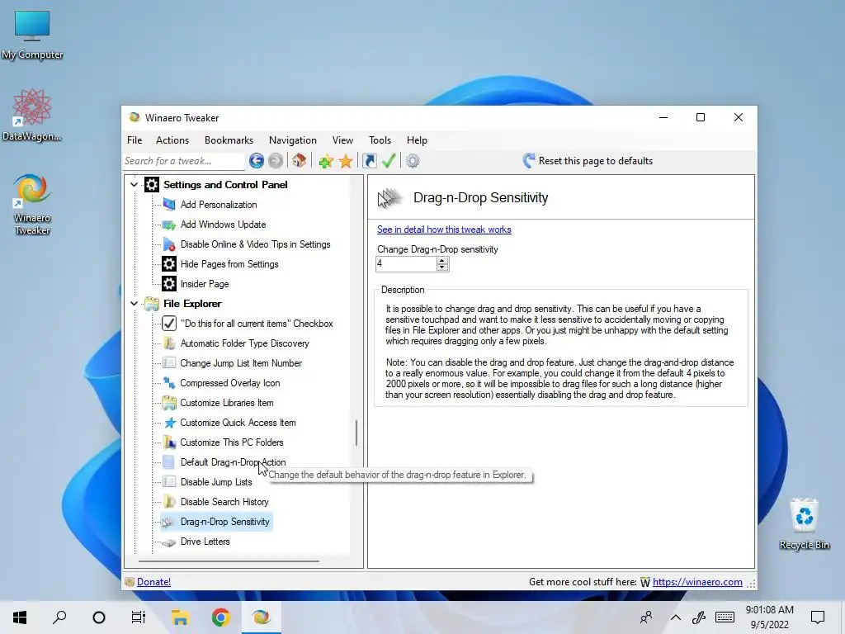The width and height of the screenshot is (845, 634).
Task: Open settings via the gray gear icon
Action: coord(413,161)
